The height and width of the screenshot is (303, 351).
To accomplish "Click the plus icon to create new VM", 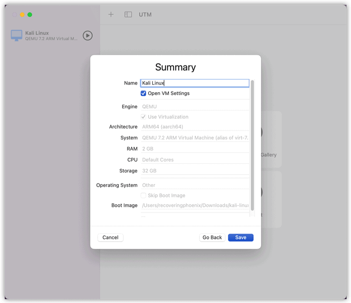I will 111,15.
